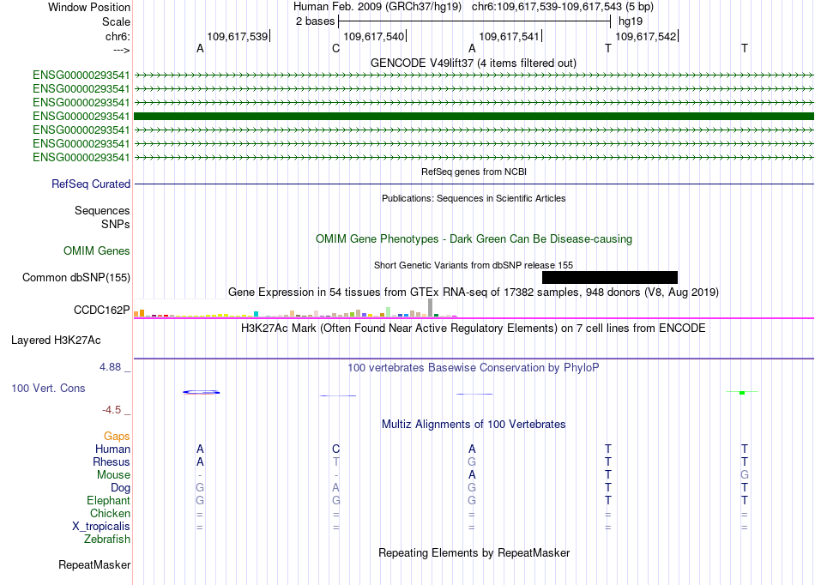
Task: Click the Sequences track label
Action: click(102, 210)
